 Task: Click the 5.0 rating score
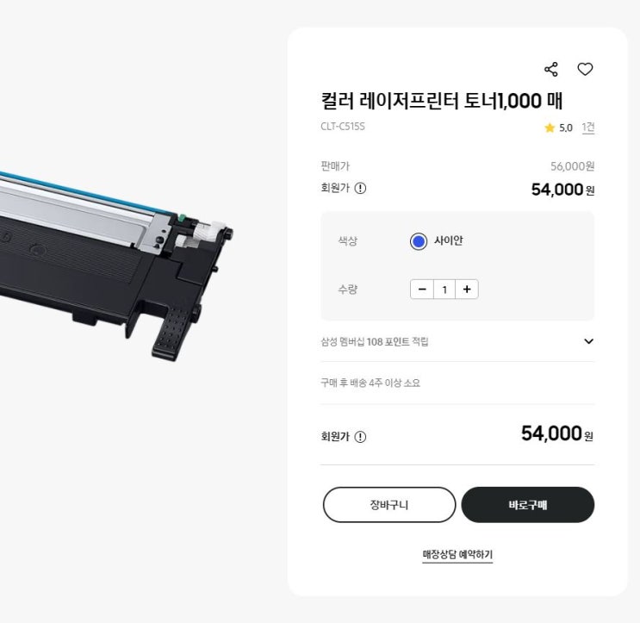click(x=566, y=128)
